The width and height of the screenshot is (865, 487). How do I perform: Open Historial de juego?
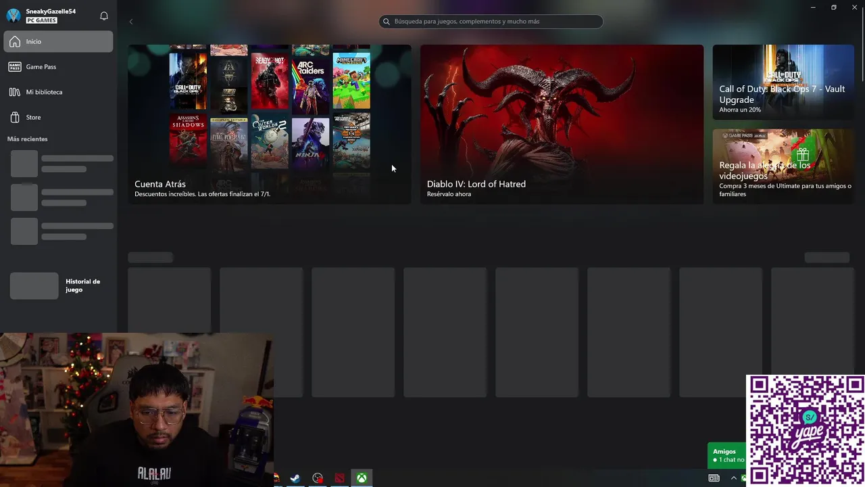(x=58, y=285)
